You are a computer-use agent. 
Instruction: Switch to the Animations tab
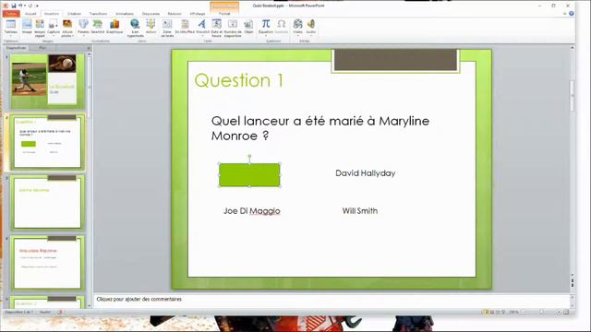point(125,14)
